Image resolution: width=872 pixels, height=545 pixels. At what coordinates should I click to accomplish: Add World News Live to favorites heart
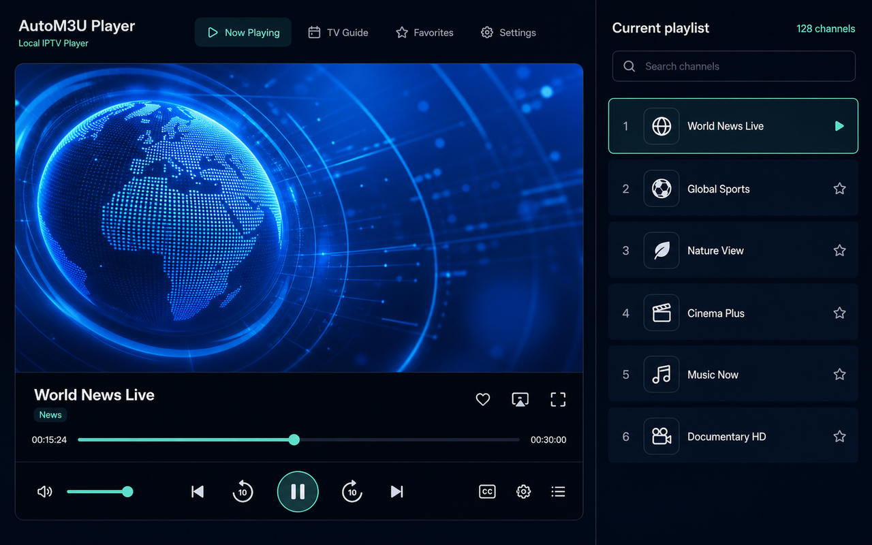click(483, 399)
